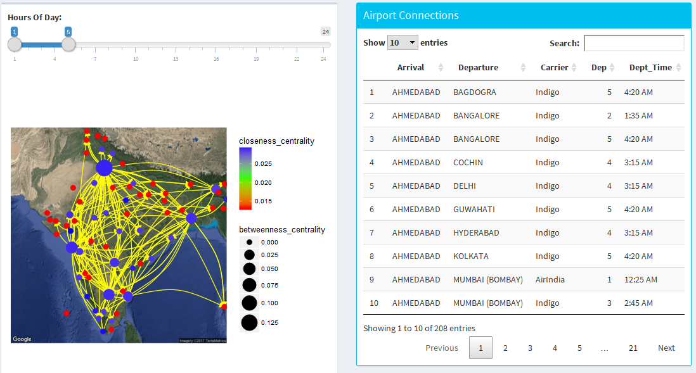Click the Dept_Time column sort arrows

[678, 68]
